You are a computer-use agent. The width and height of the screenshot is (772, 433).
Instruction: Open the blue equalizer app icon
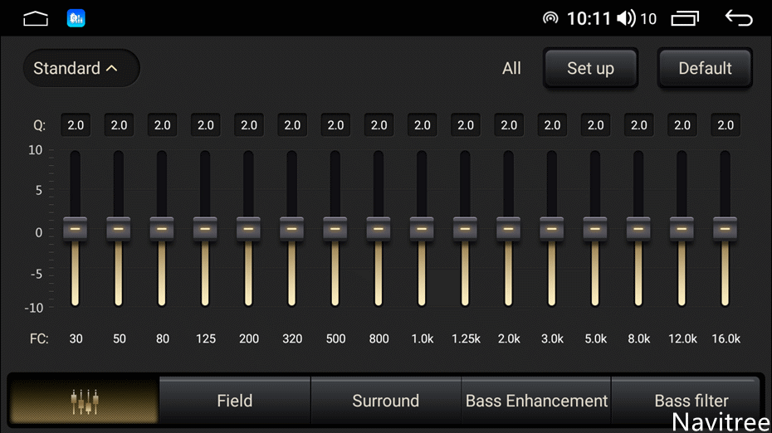76,18
